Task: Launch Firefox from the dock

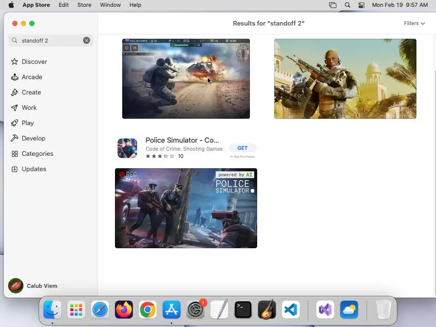Action: [124, 310]
